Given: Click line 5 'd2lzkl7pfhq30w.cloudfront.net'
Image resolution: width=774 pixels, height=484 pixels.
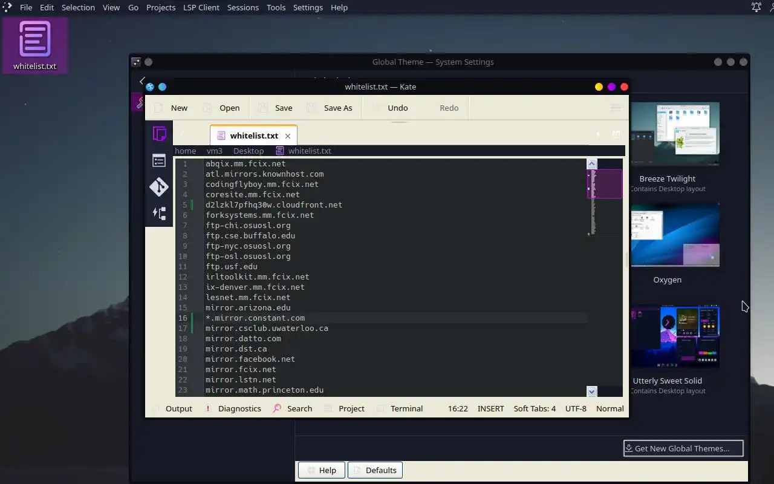Looking at the screenshot, I should [273, 204].
